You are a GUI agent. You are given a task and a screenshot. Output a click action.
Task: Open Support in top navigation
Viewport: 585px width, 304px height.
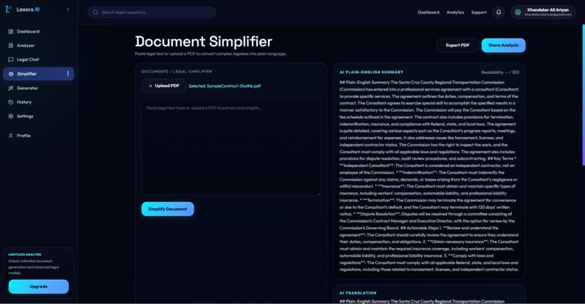tap(479, 12)
